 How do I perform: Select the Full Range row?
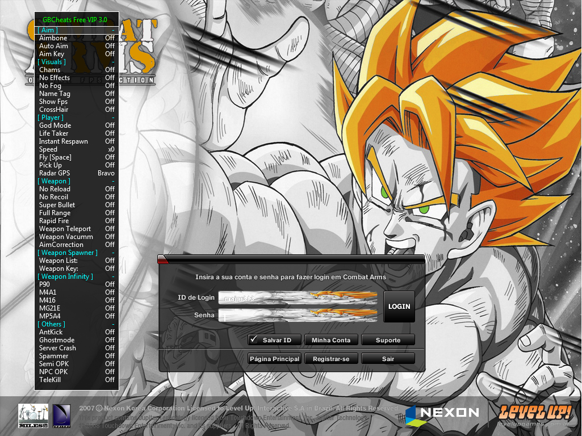pos(77,213)
